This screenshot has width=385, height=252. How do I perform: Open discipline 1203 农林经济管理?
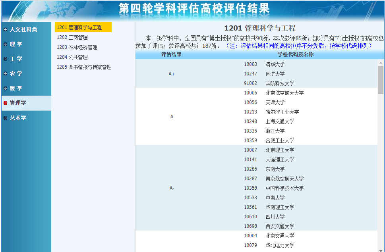[x=77, y=47]
